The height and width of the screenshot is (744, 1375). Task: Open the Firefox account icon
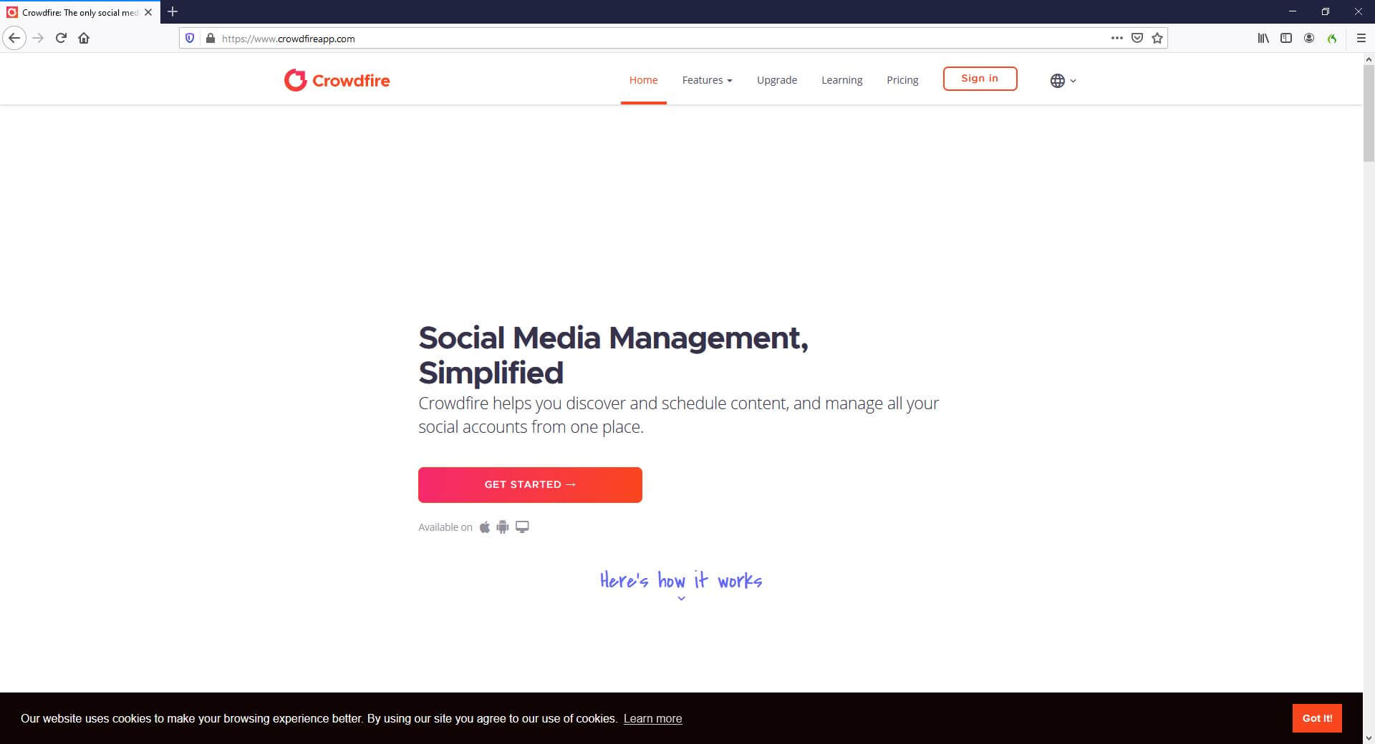click(x=1309, y=38)
